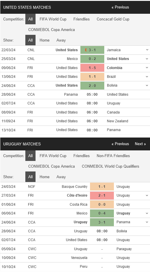This screenshot has width=150, height=273.
Task: Expand the Côte d'Ivoire vs Uruguay row chevron
Action: point(147,195)
